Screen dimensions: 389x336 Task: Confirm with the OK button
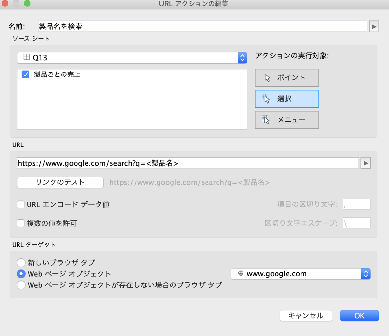point(359,316)
